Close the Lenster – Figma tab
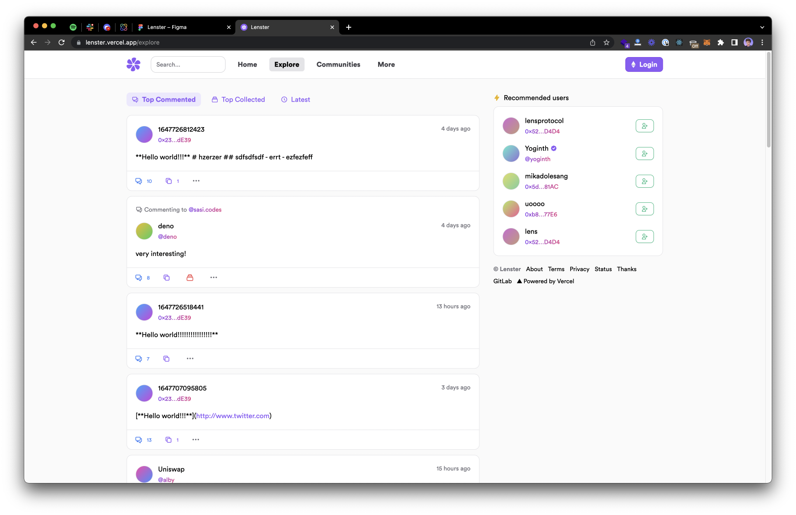The image size is (796, 515). [229, 27]
